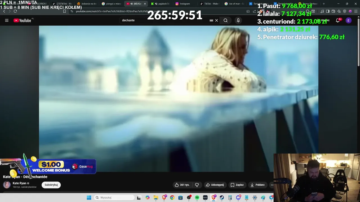The image size is (360, 202).
Task: Open Calculator from the taskbar
Action: pyautogui.click(x=230, y=198)
